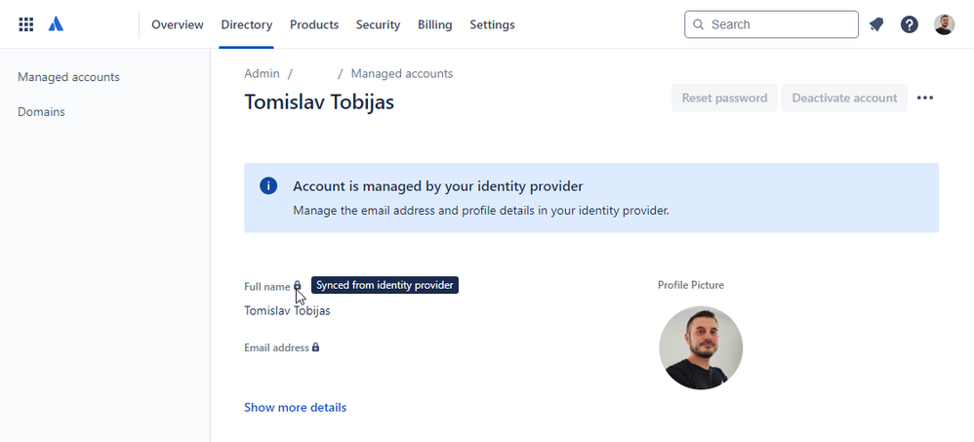Navigate to the Billing tab
Viewport: 974px width, 442px height.
click(434, 24)
